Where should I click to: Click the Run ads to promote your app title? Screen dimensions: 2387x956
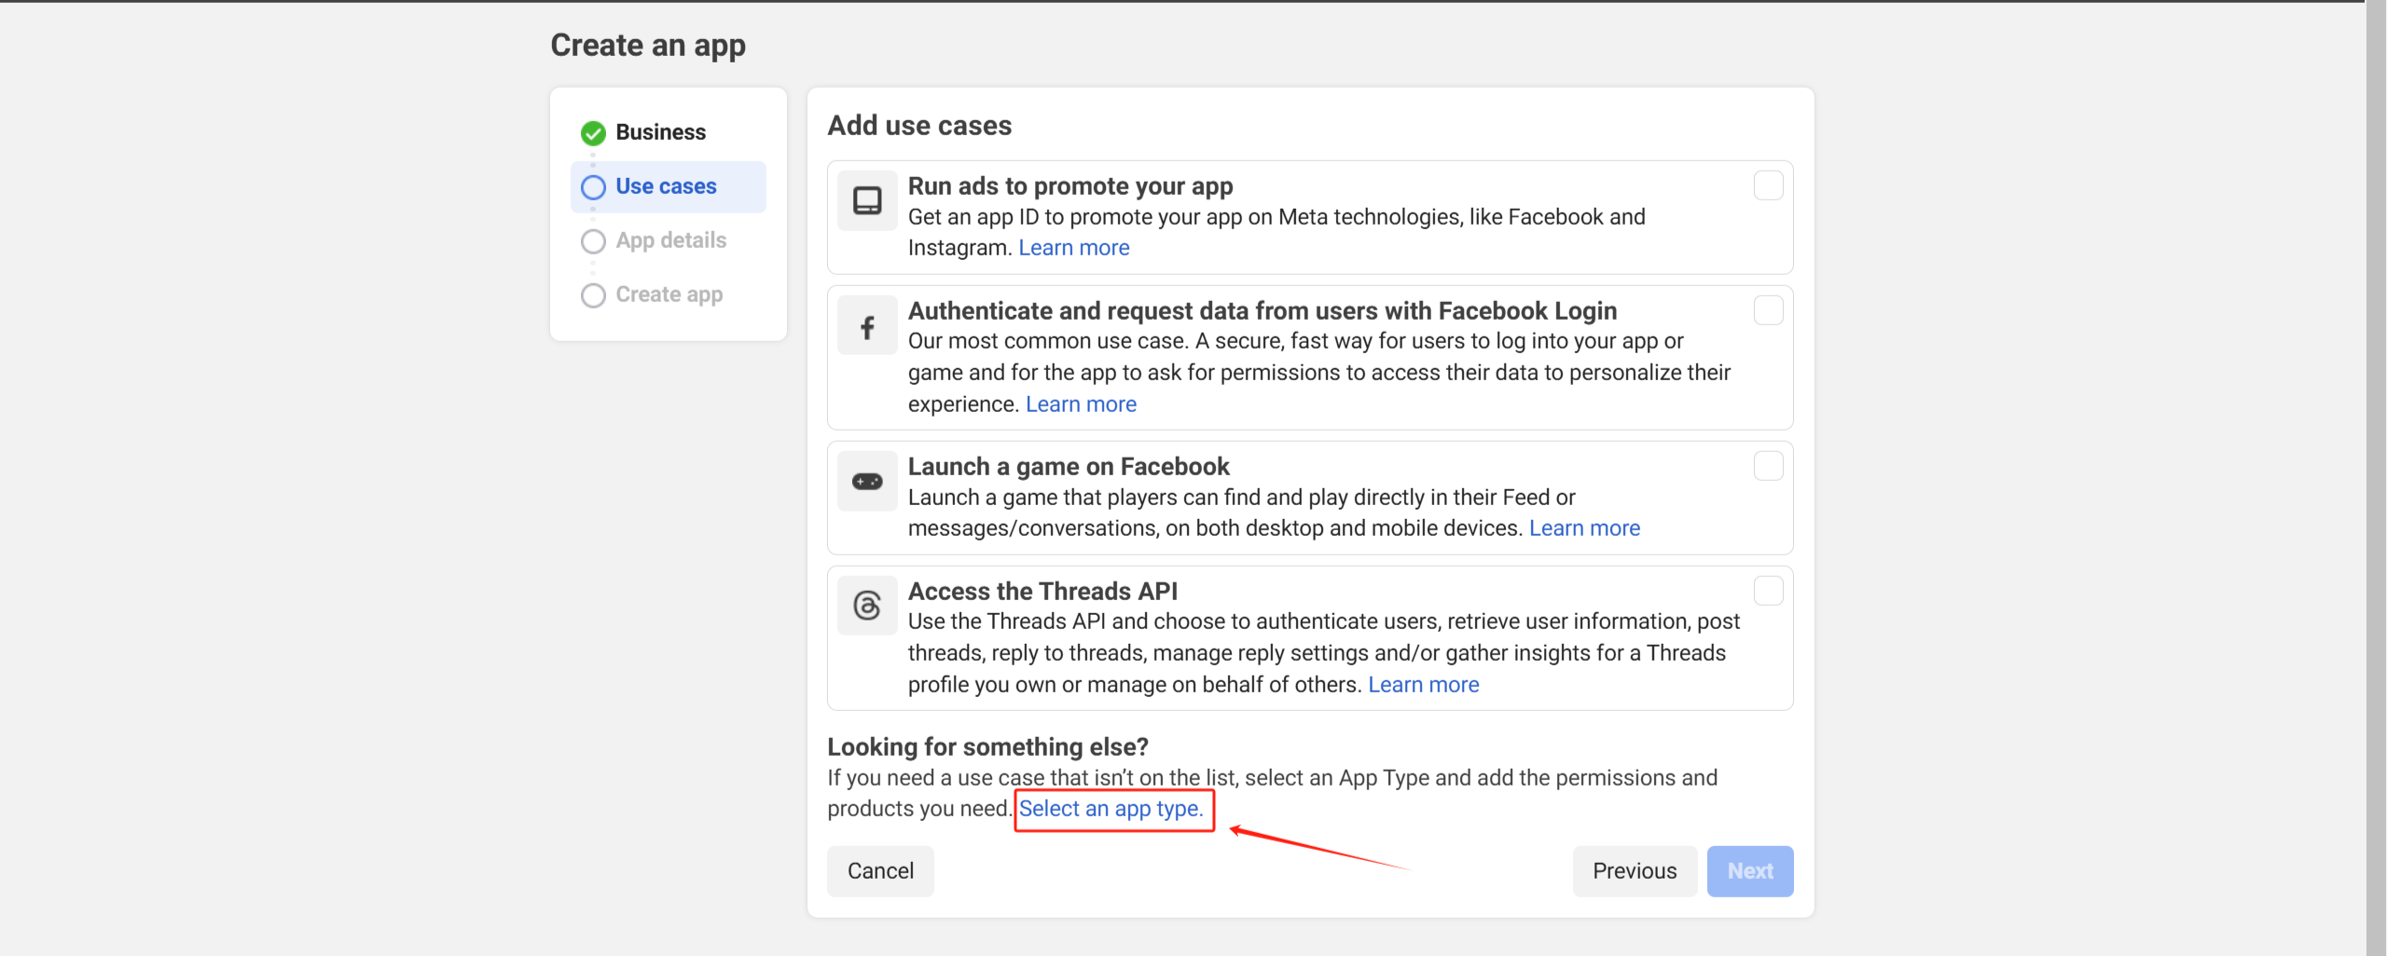(1070, 186)
